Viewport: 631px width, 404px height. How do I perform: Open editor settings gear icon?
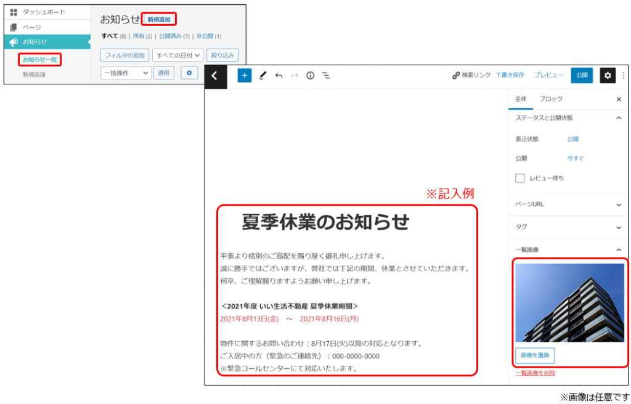(x=608, y=75)
